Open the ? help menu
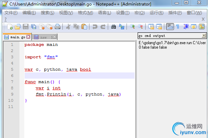Viewport: 208px width, 138px height. [6, 19]
